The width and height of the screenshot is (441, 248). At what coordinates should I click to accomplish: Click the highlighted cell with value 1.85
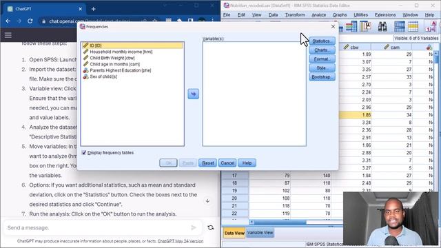(x=355, y=115)
